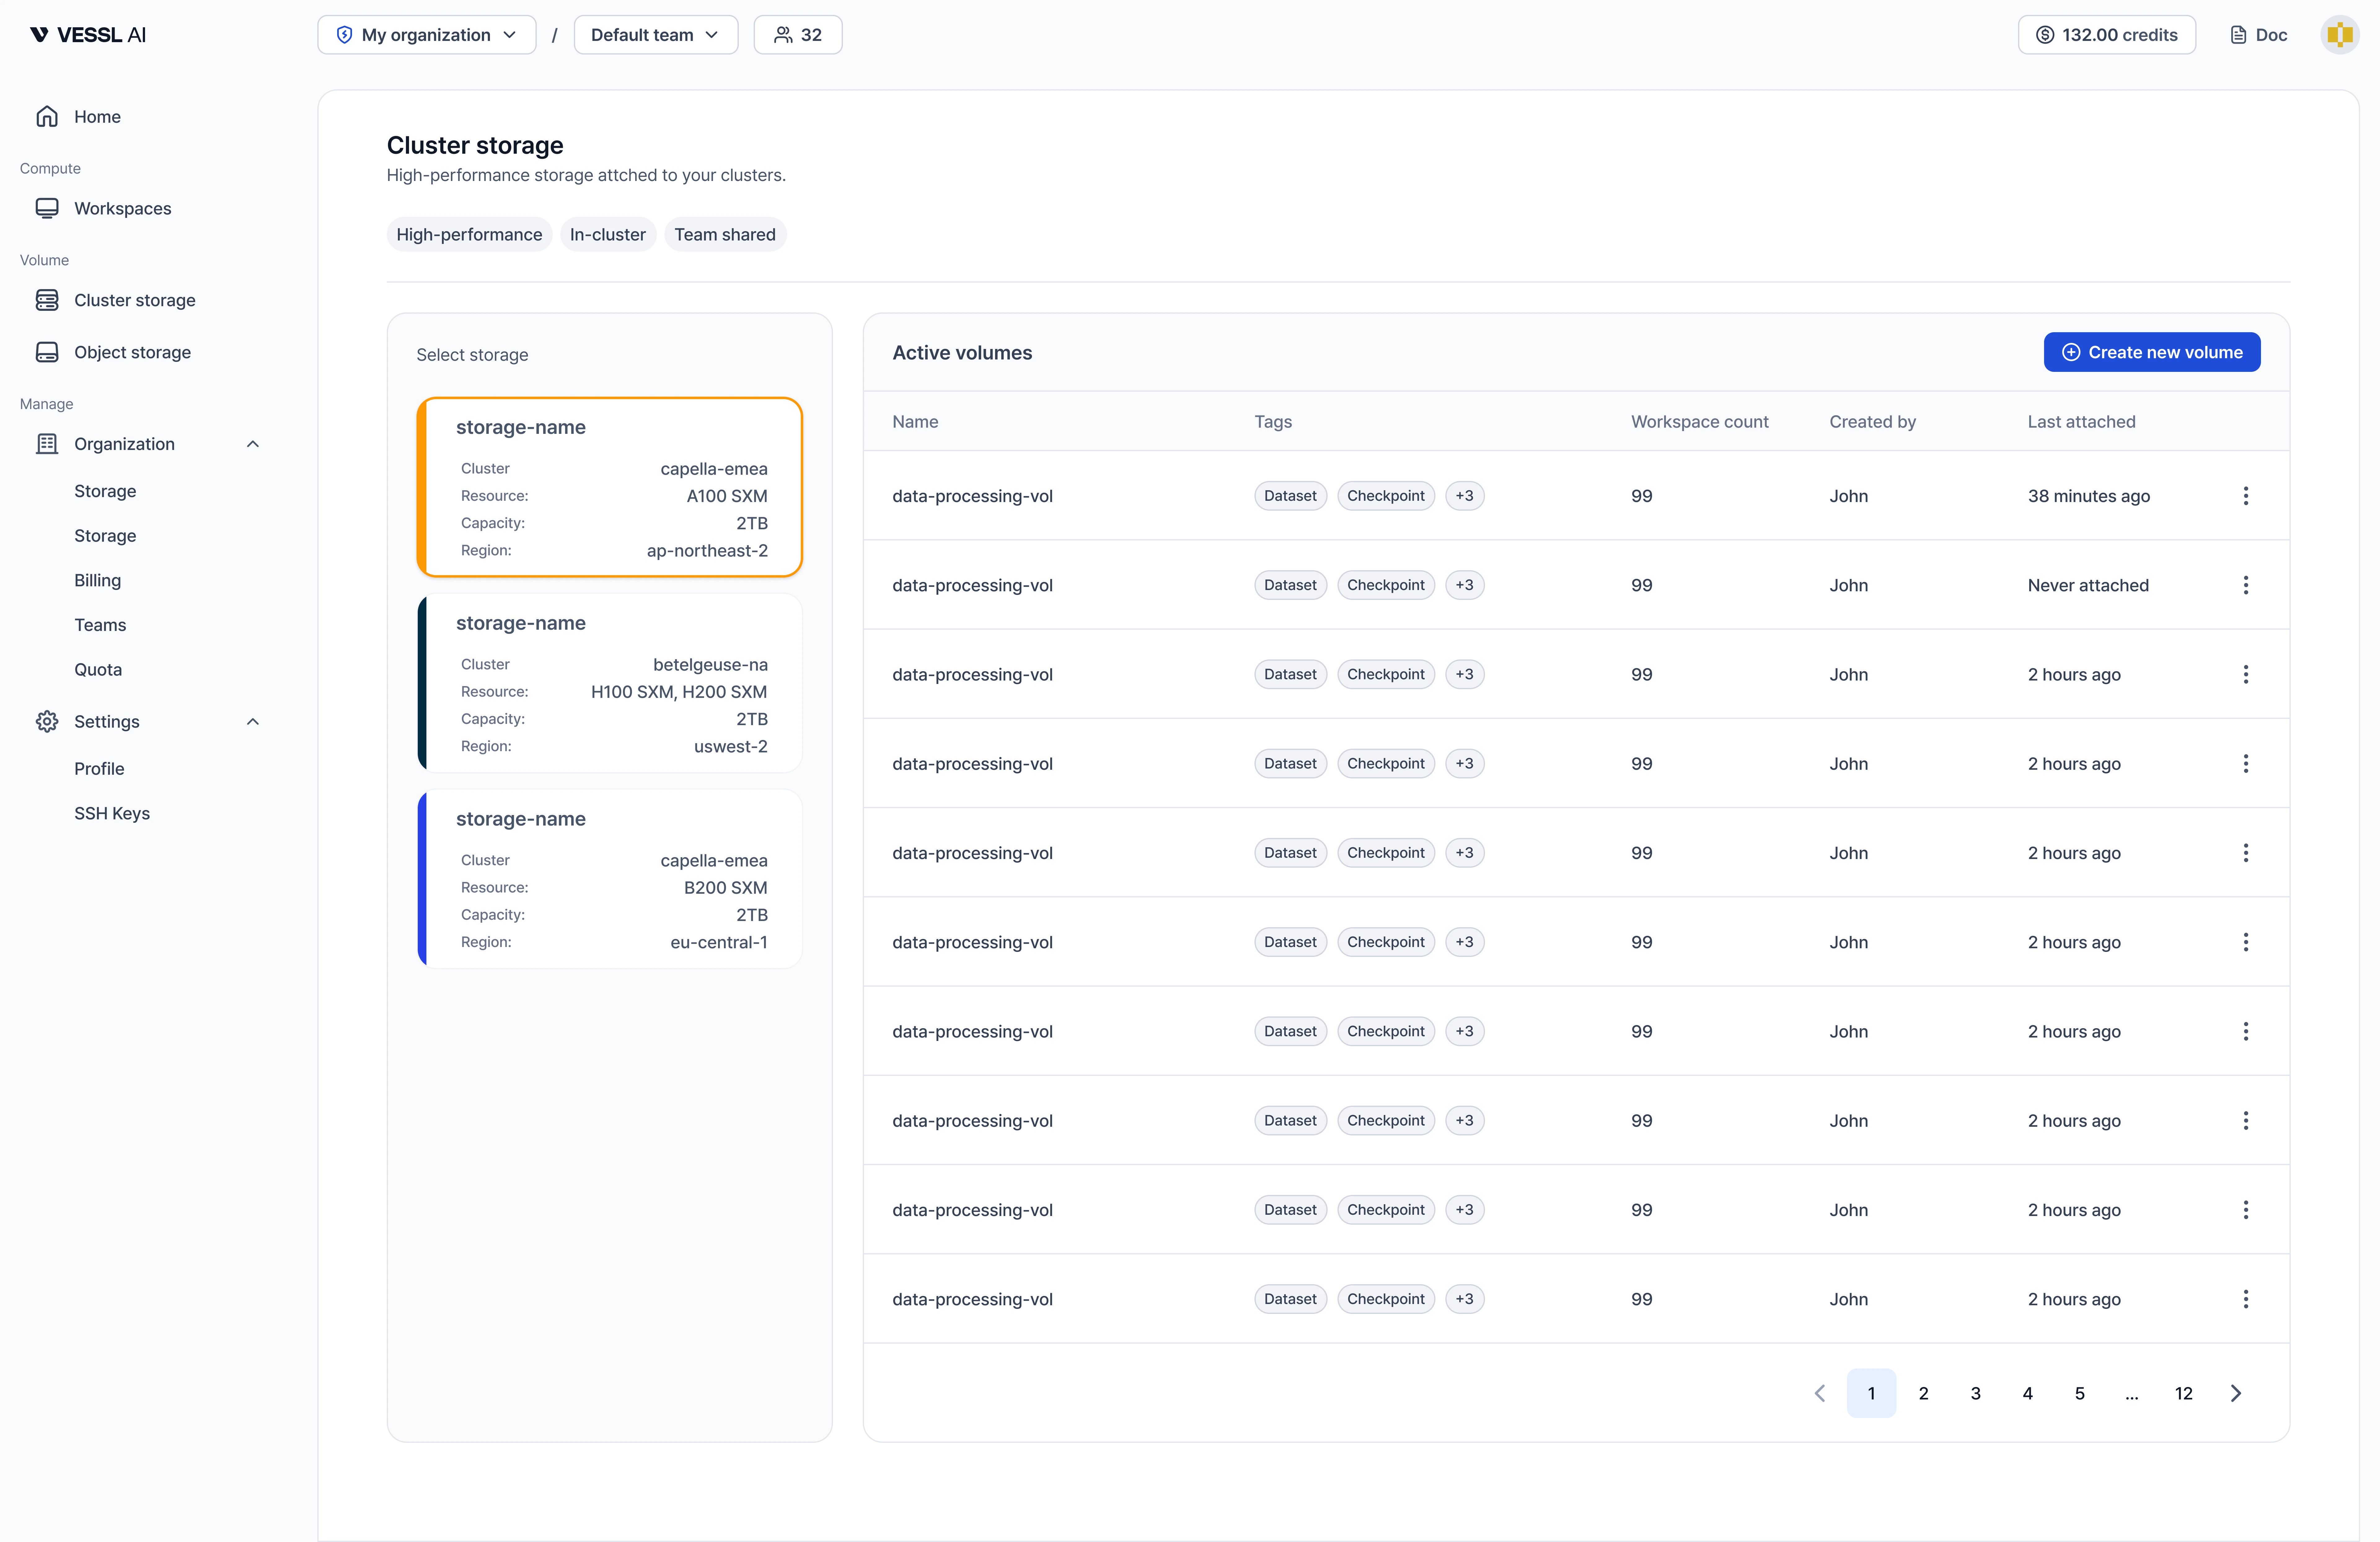
Task: Click the Cluster storage sidebar icon
Action: coord(47,300)
